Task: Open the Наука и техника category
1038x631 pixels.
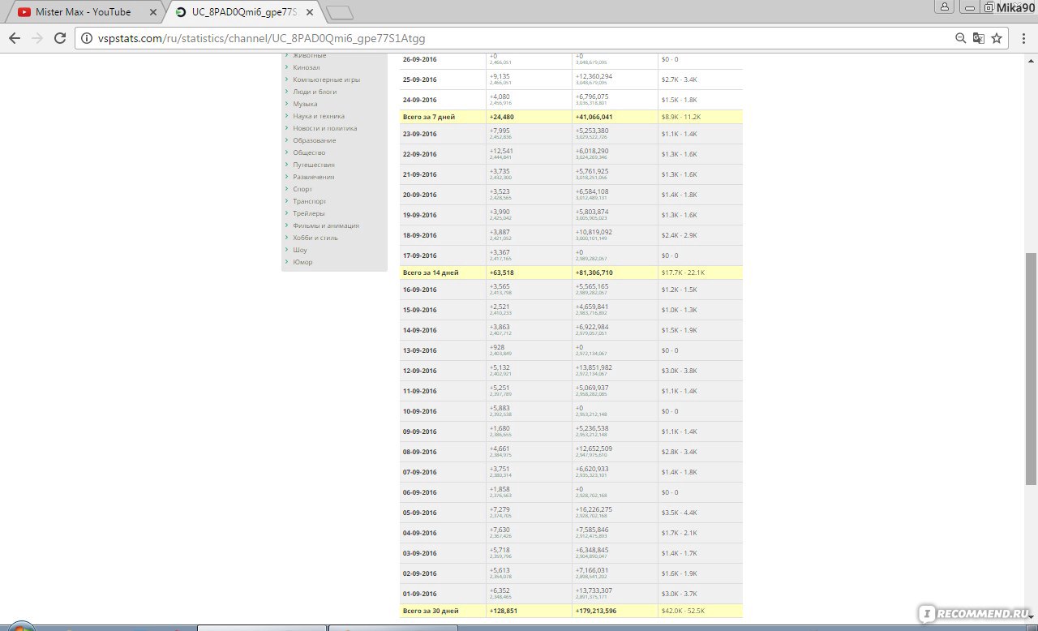Action: (x=319, y=116)
